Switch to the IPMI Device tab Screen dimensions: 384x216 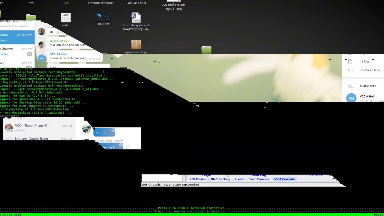(x=197, y=179)
